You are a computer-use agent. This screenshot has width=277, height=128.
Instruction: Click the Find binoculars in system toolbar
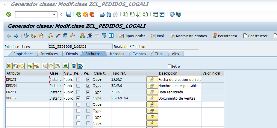coord(109,14)
